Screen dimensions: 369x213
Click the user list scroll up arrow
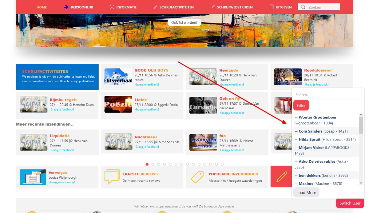(x=361, y=115)
